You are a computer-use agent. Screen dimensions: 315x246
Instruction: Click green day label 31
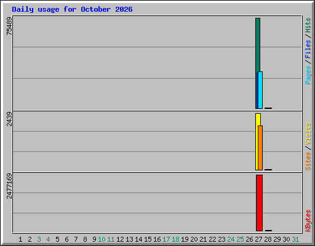pos(295,239)
